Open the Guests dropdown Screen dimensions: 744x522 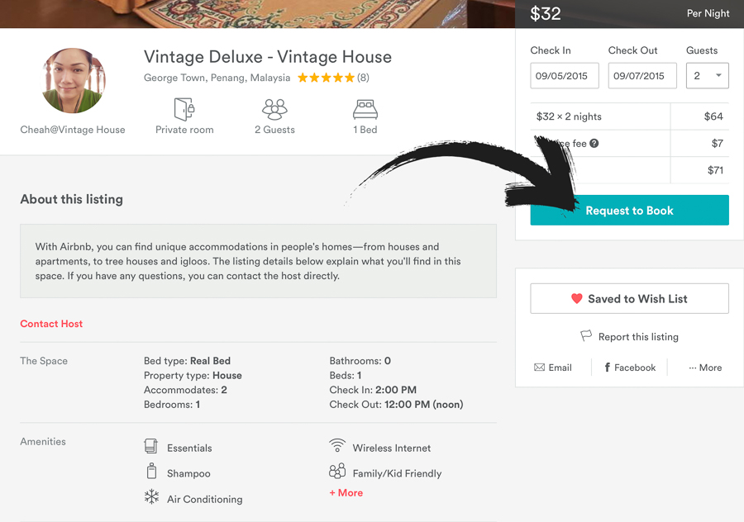tap(708, 75)
